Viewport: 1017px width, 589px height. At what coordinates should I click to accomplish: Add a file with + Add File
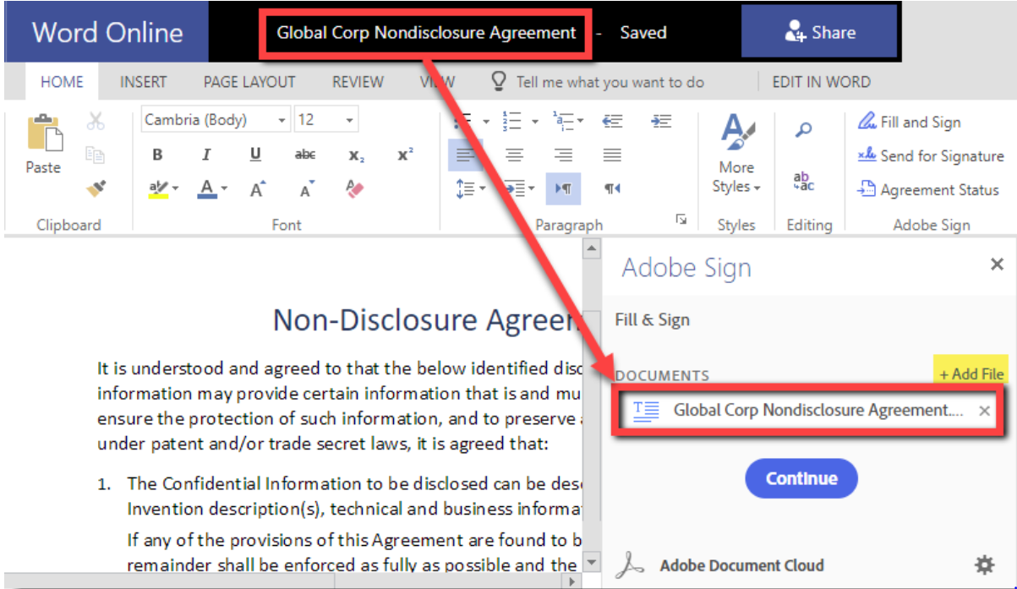click(x=970, y=374)
